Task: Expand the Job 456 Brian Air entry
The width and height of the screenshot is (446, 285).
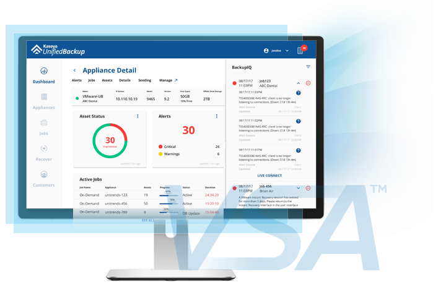Action: [x=298, y=188]
